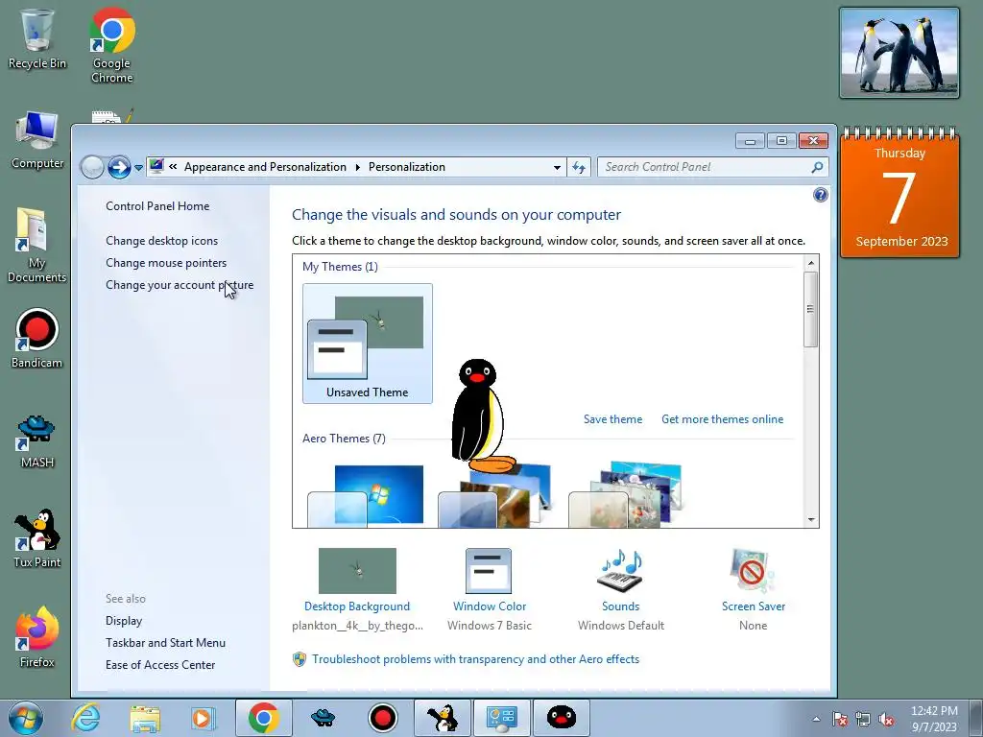The height and width of the screenshot is (737, 983).
Task: Switch to Chrome in the taskbar
Action: [264, 718]
